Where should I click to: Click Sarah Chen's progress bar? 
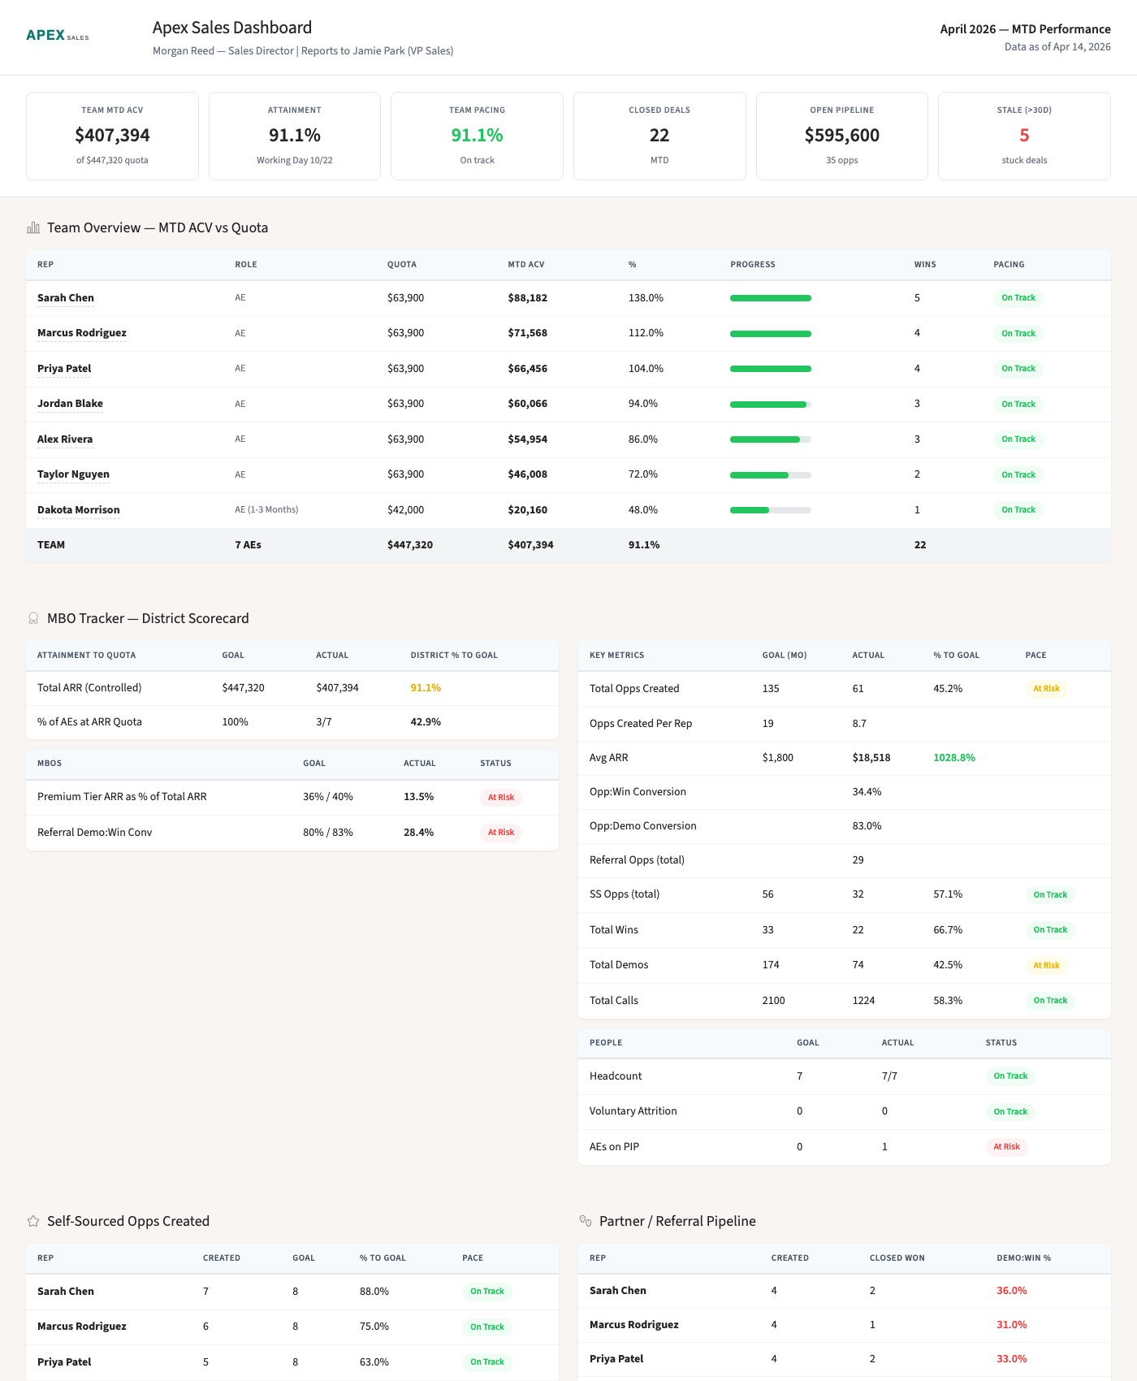771,298
